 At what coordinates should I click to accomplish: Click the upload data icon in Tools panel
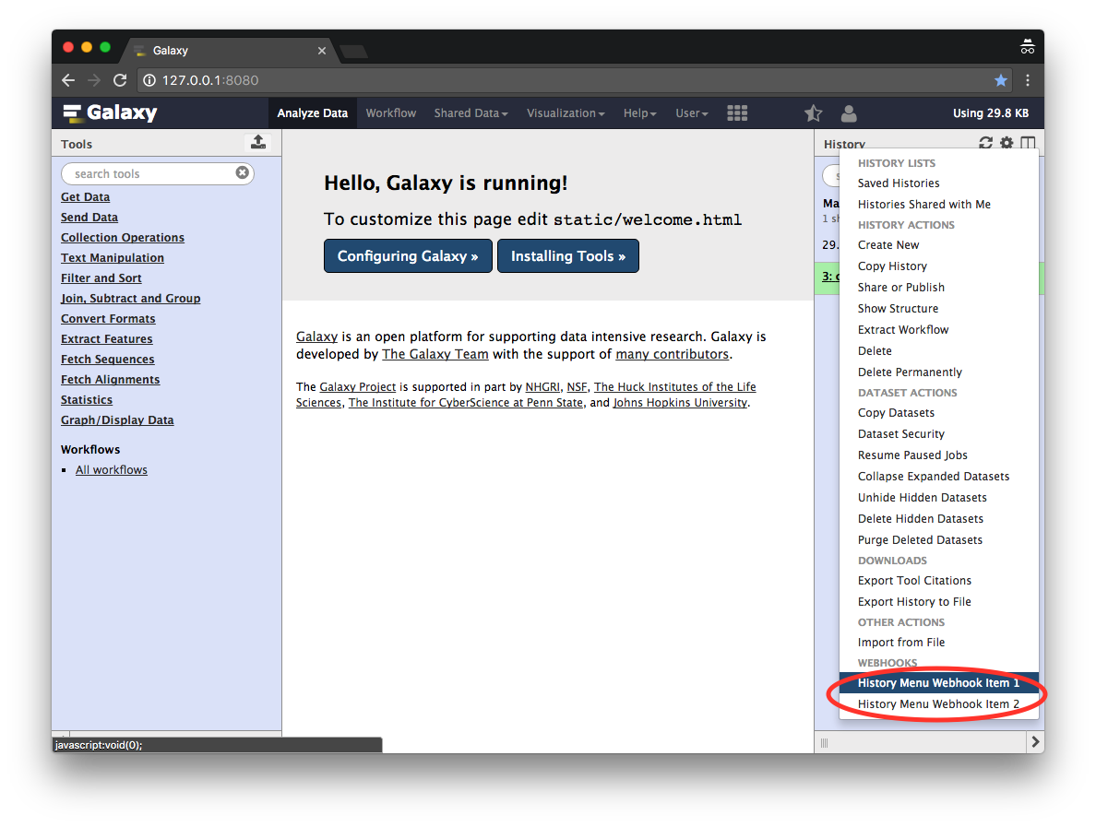tap(258, 142)
